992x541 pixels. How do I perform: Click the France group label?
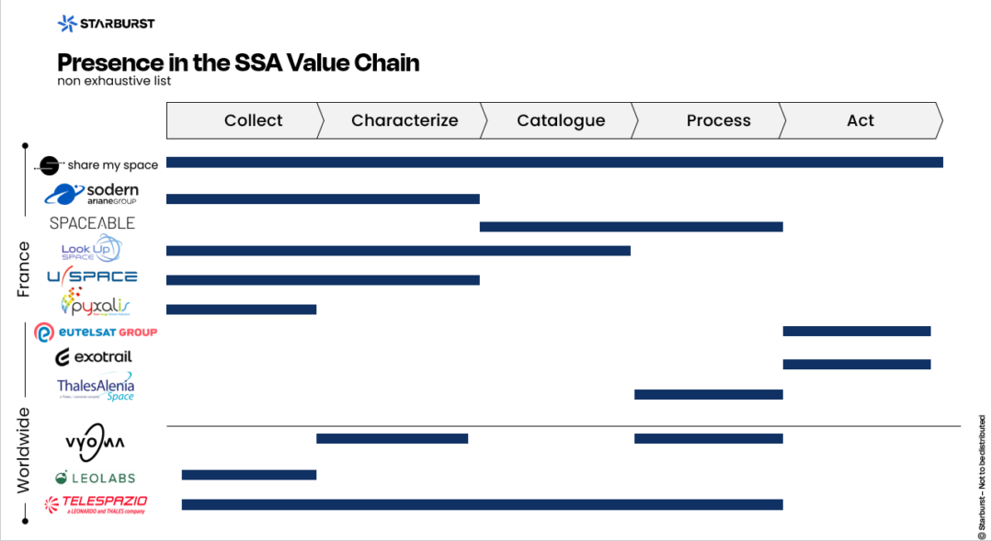point(24,269)
